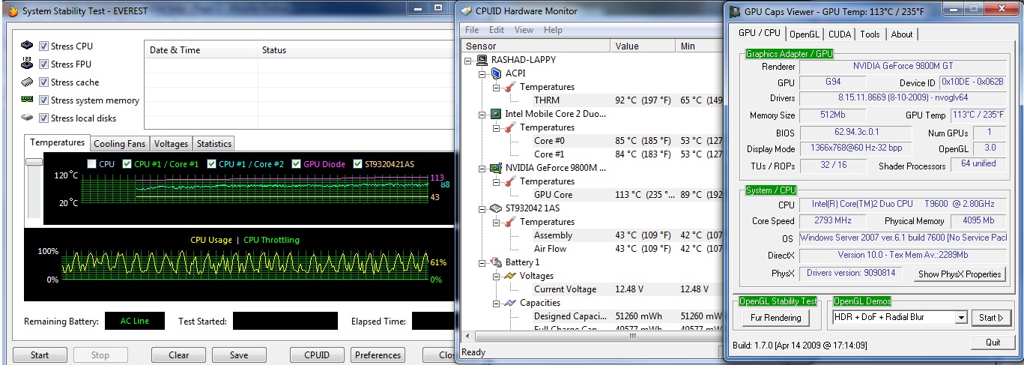
Task: Switch to the Cooling Fans tab
Action: (x=120, y=143)
